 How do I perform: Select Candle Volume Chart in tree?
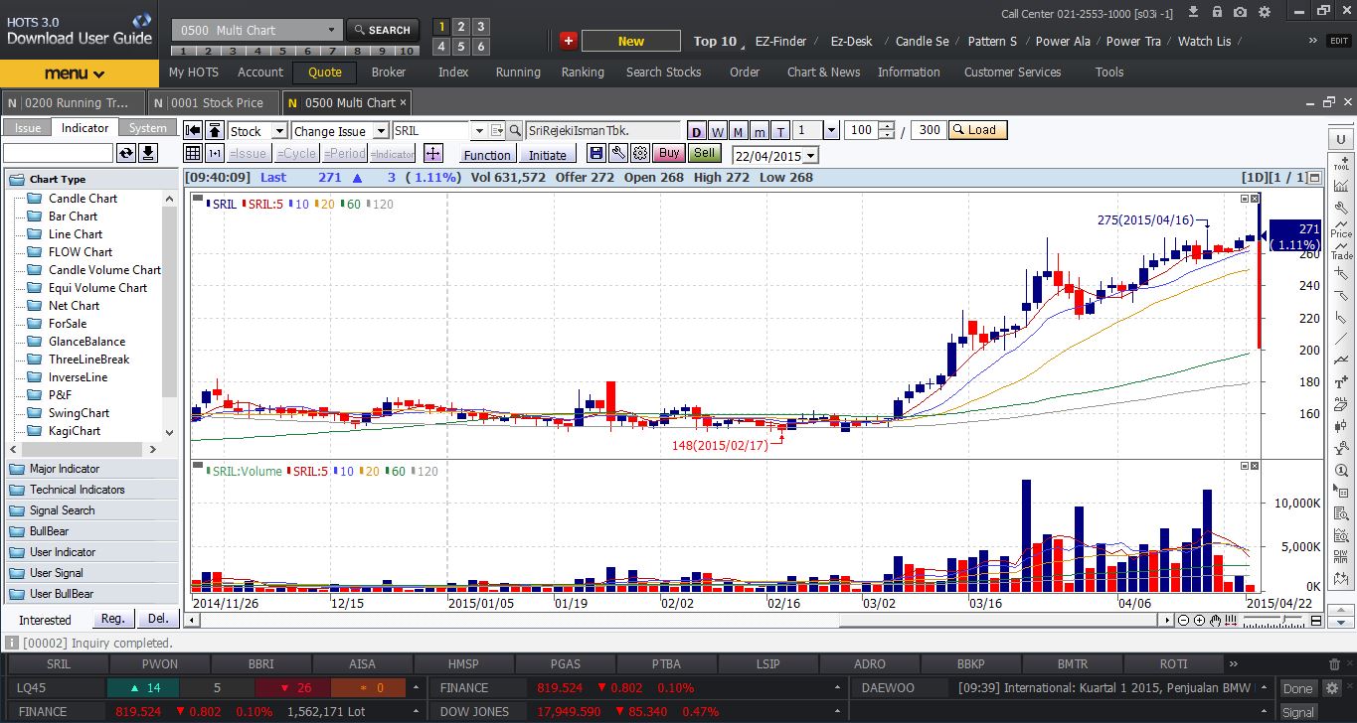click(104, 270)
